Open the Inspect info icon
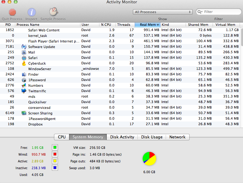243x183 pixels. tap(32, 12)
